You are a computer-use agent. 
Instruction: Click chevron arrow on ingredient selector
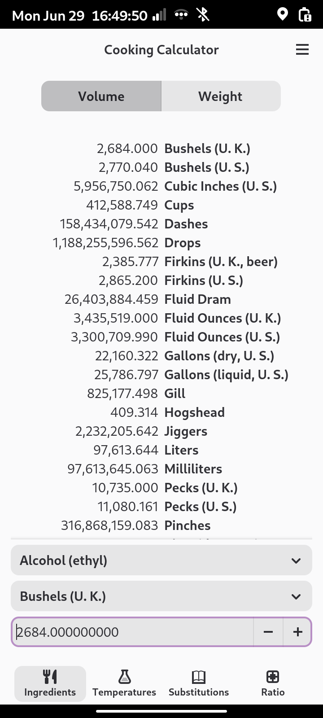point(296,560)
